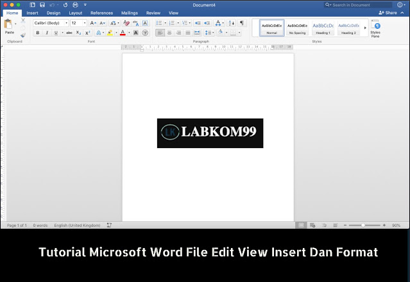Toggle Italic formatting

point(47,33)
